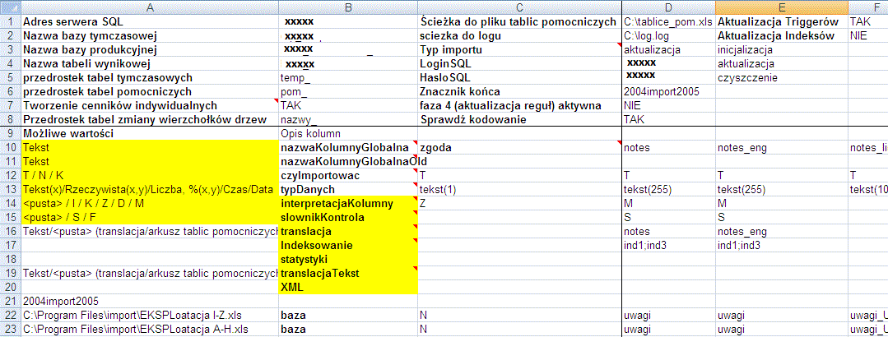The image size is (888, 337).
Task: Click 'NIE' beside faza 4 row
Action: click(x=668, y=106)
